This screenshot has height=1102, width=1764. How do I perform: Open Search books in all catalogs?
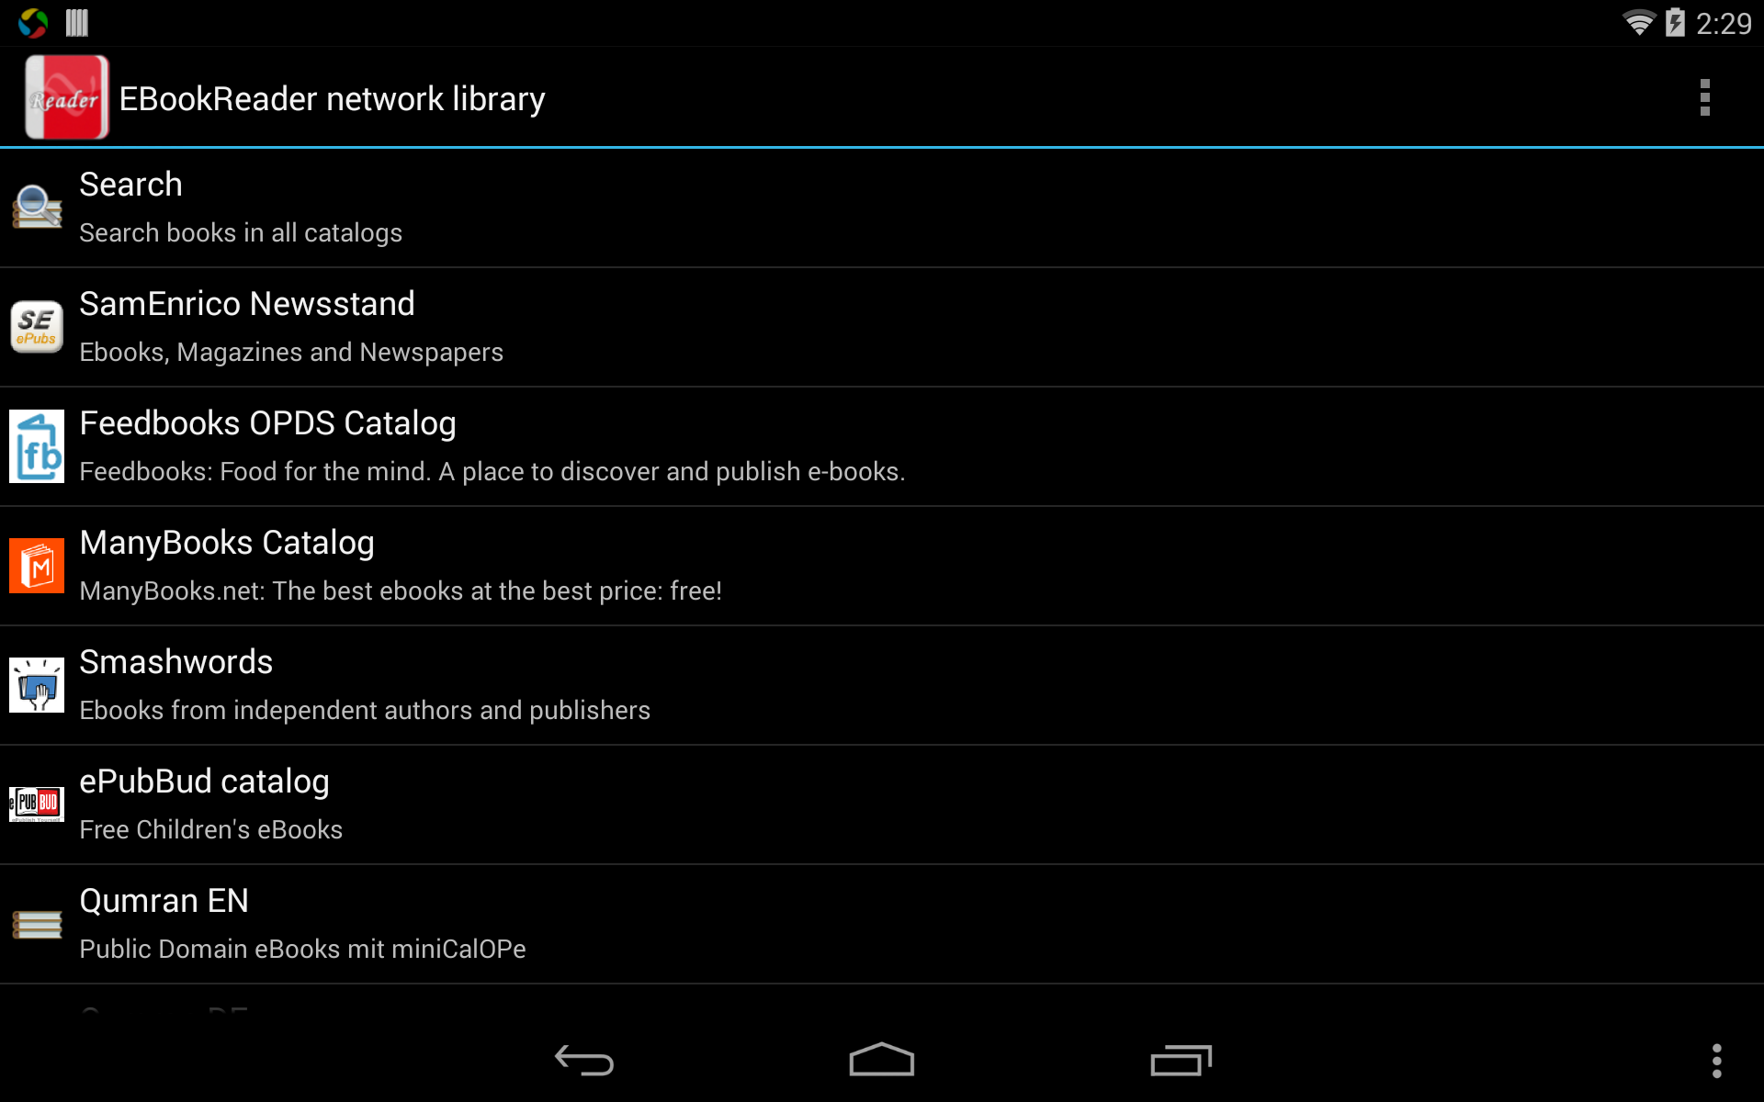[x=882, y=208]
